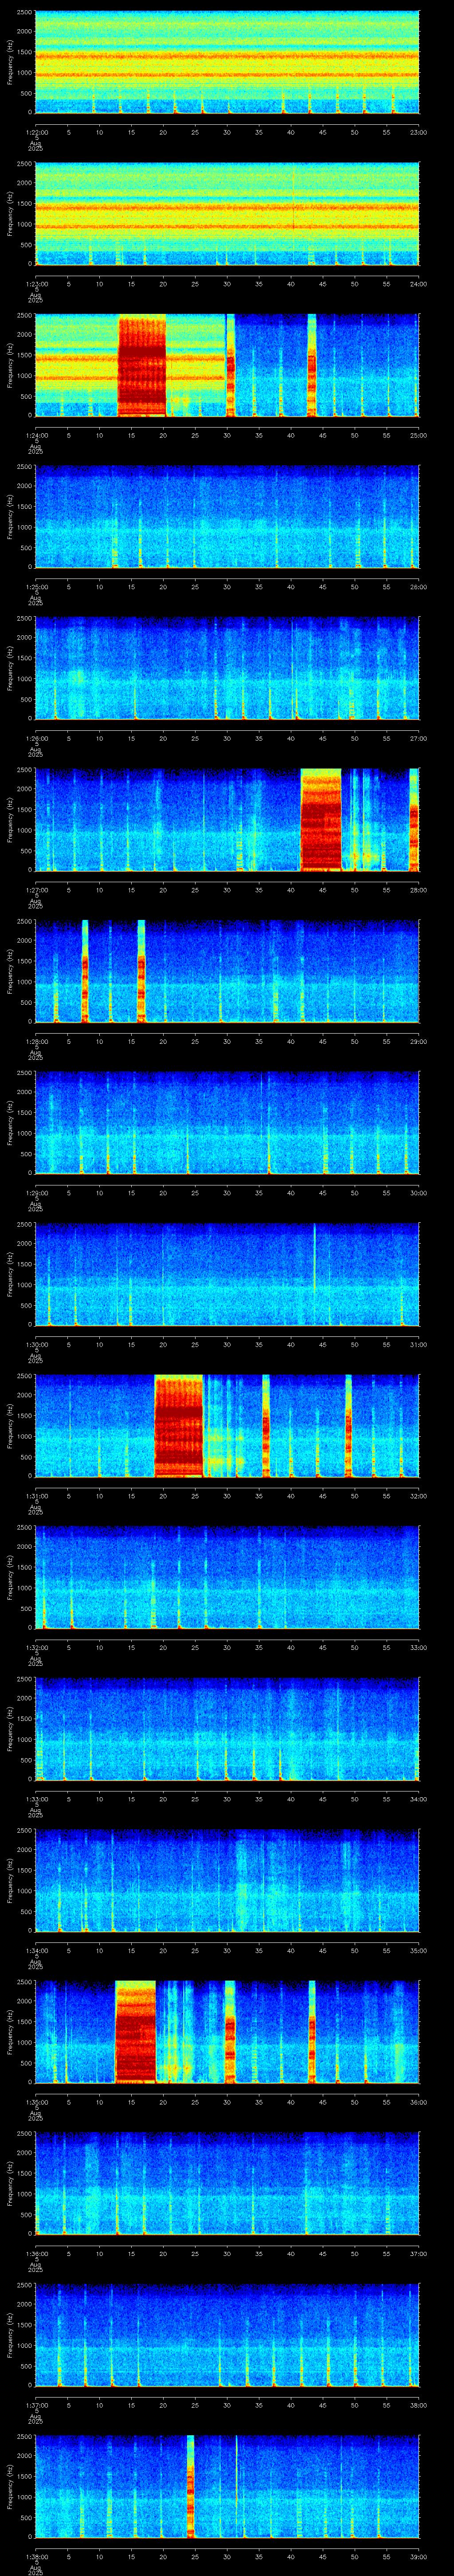Click the burst at the end of the 1:27:00 panel

414,820
